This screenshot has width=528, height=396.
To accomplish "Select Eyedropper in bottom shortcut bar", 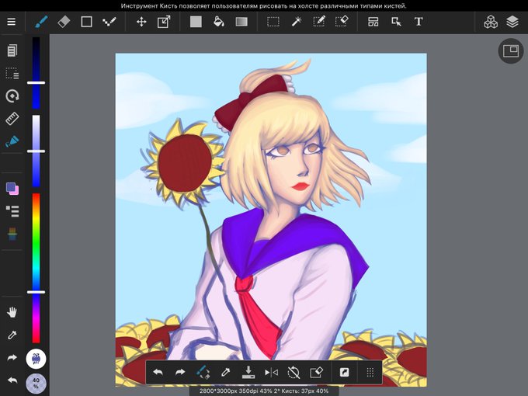I will [225, 373].
